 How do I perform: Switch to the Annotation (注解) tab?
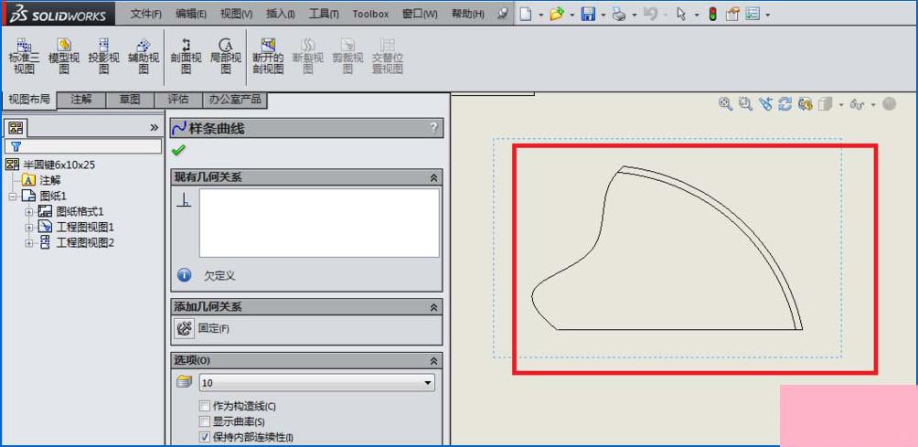81,100
